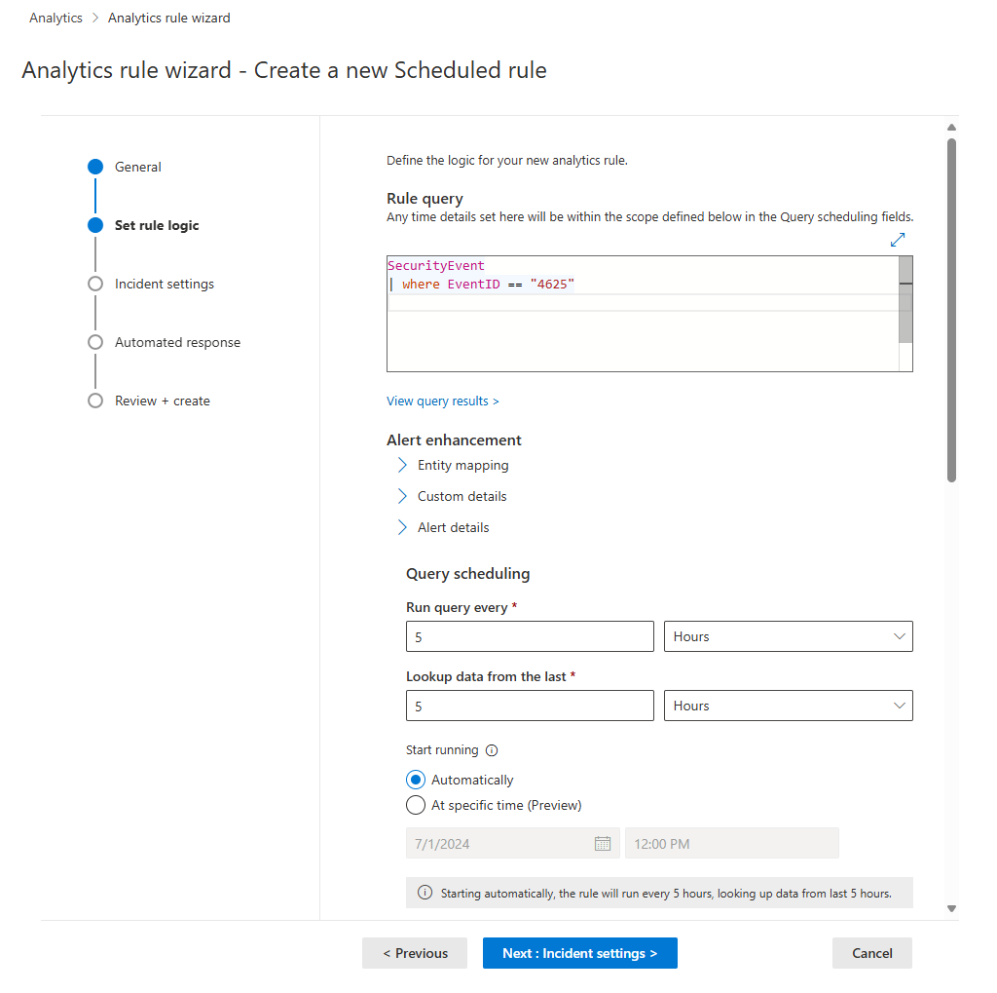Image resolution: width=997 pixels, height=993 pixels.
Task: Click the General step circle
Action: click(x=94, y=167)
